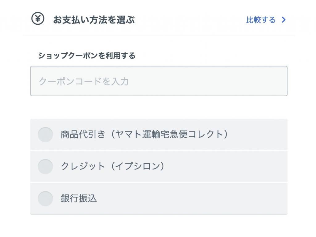
Task: Click the 比較 characters in the compare link
Action: pyautogui.click(x=254, y=20)
